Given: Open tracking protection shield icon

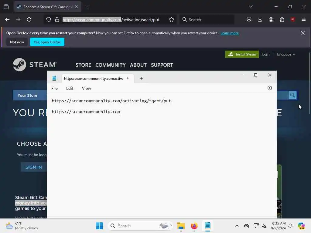Looking at the screenshot, I should click(x=49, y=19).
